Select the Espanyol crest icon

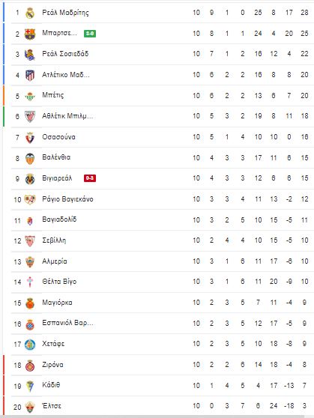coord(30,324)
